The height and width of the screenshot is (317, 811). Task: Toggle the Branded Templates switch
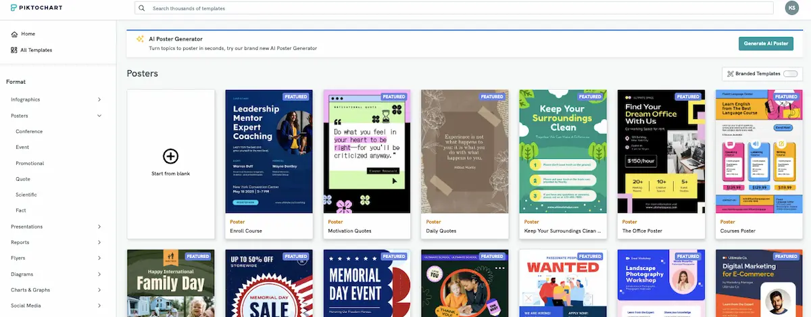(789, 74)
